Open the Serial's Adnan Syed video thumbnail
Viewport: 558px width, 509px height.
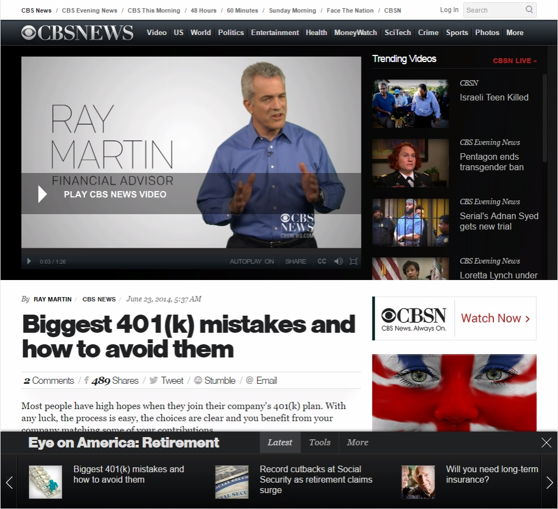(410, 222)
